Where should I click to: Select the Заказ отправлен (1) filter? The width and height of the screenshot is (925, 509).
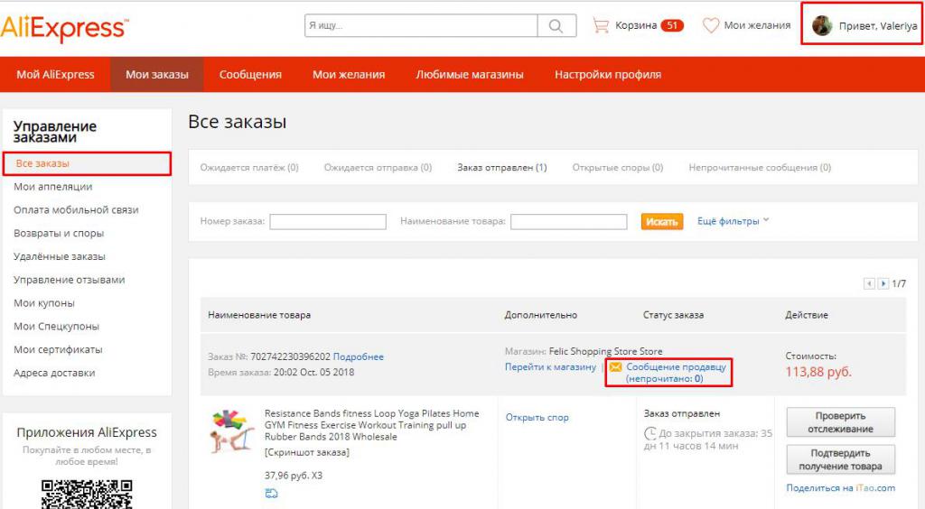[x=501, y=168]
